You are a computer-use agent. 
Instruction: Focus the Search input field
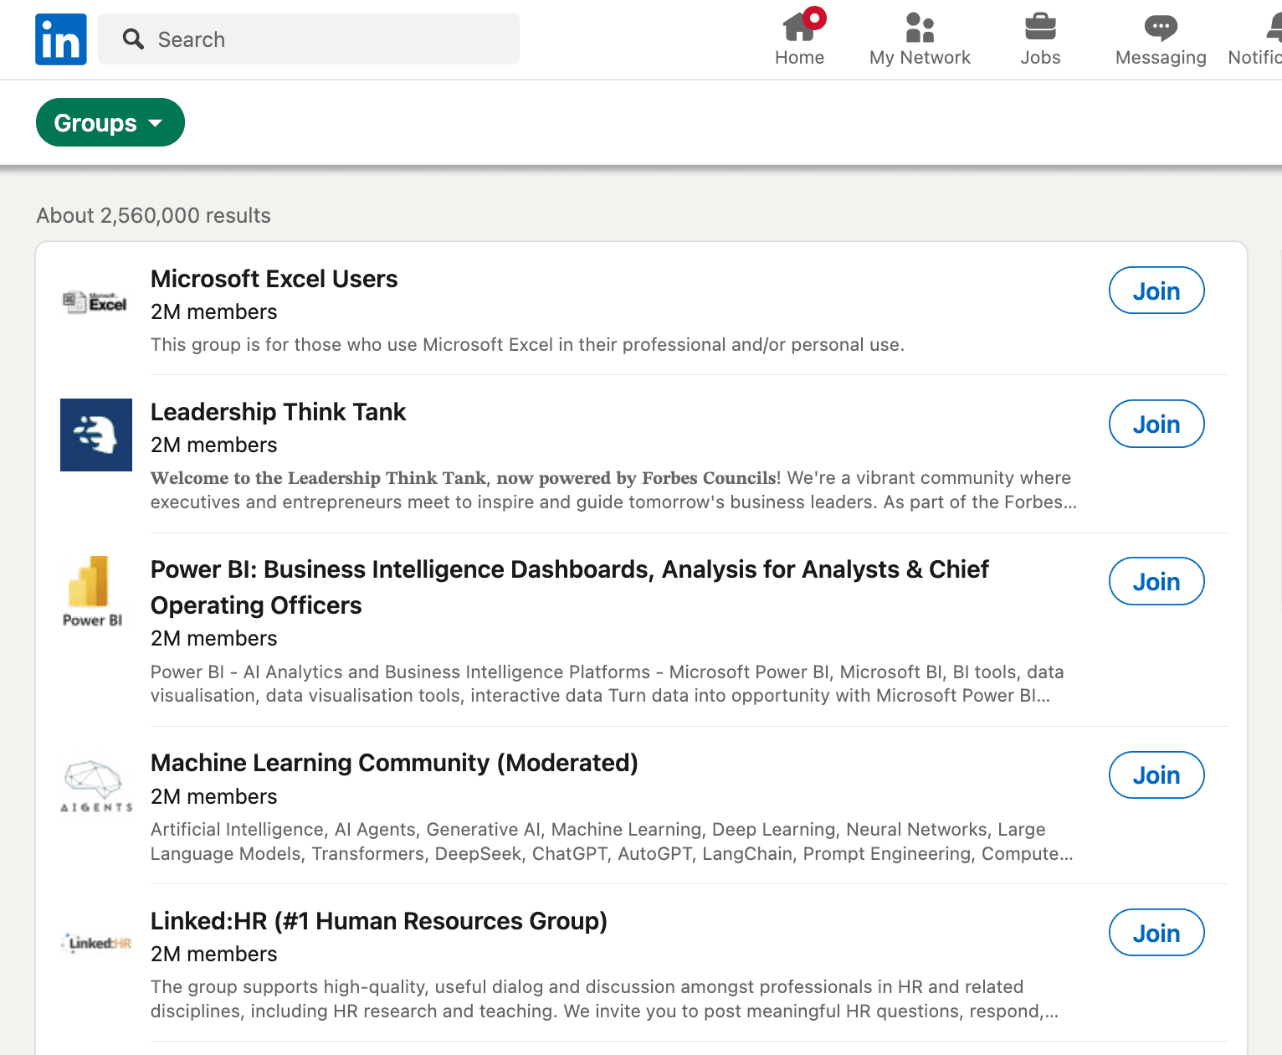pos(309,39)
